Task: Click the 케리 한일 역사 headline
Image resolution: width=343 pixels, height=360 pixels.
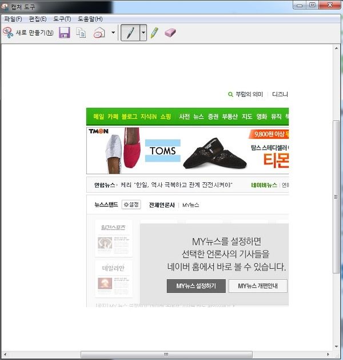Action: tap(177, 185)
